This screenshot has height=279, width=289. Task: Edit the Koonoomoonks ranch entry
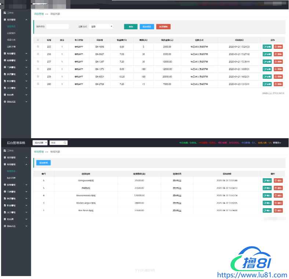pos(267,195)
